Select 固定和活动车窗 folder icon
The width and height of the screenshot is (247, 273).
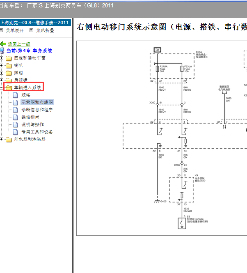point(9,58)
